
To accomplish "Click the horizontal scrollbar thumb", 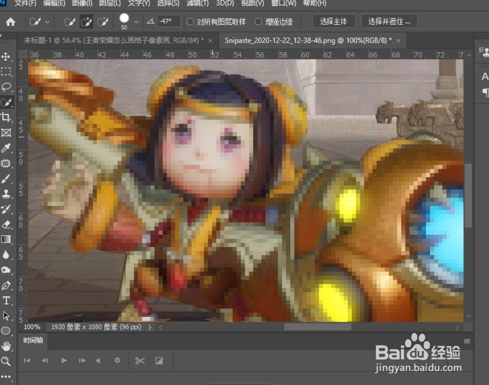I will 317,327.
